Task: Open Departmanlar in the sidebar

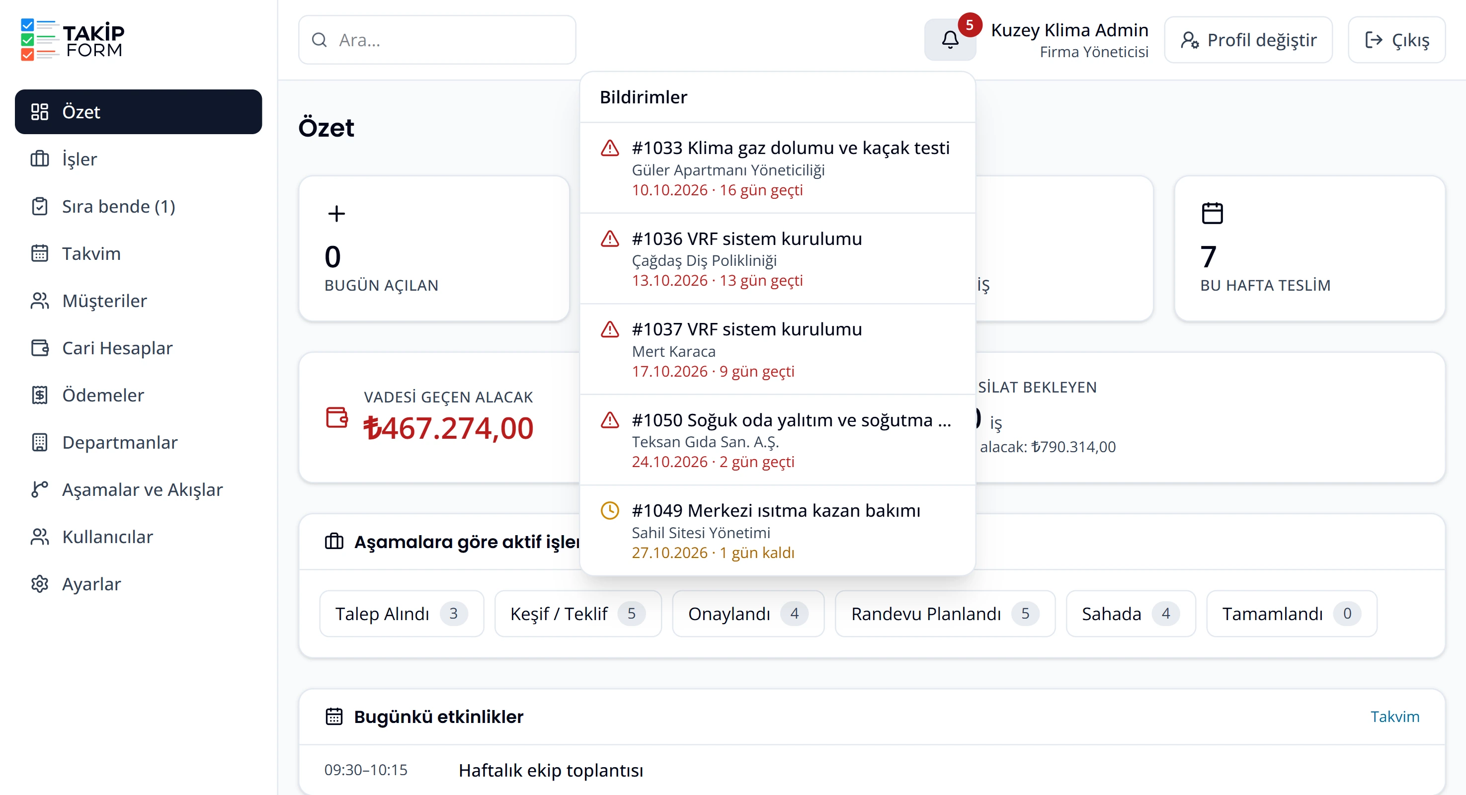Action: coord(138,442)
